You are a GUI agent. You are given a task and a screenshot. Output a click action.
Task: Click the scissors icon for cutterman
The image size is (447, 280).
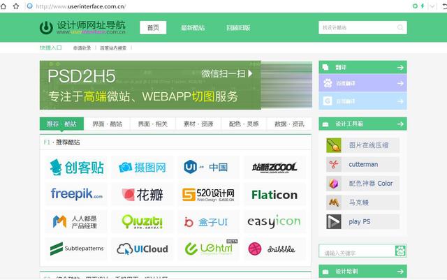(x=334, y=164)
